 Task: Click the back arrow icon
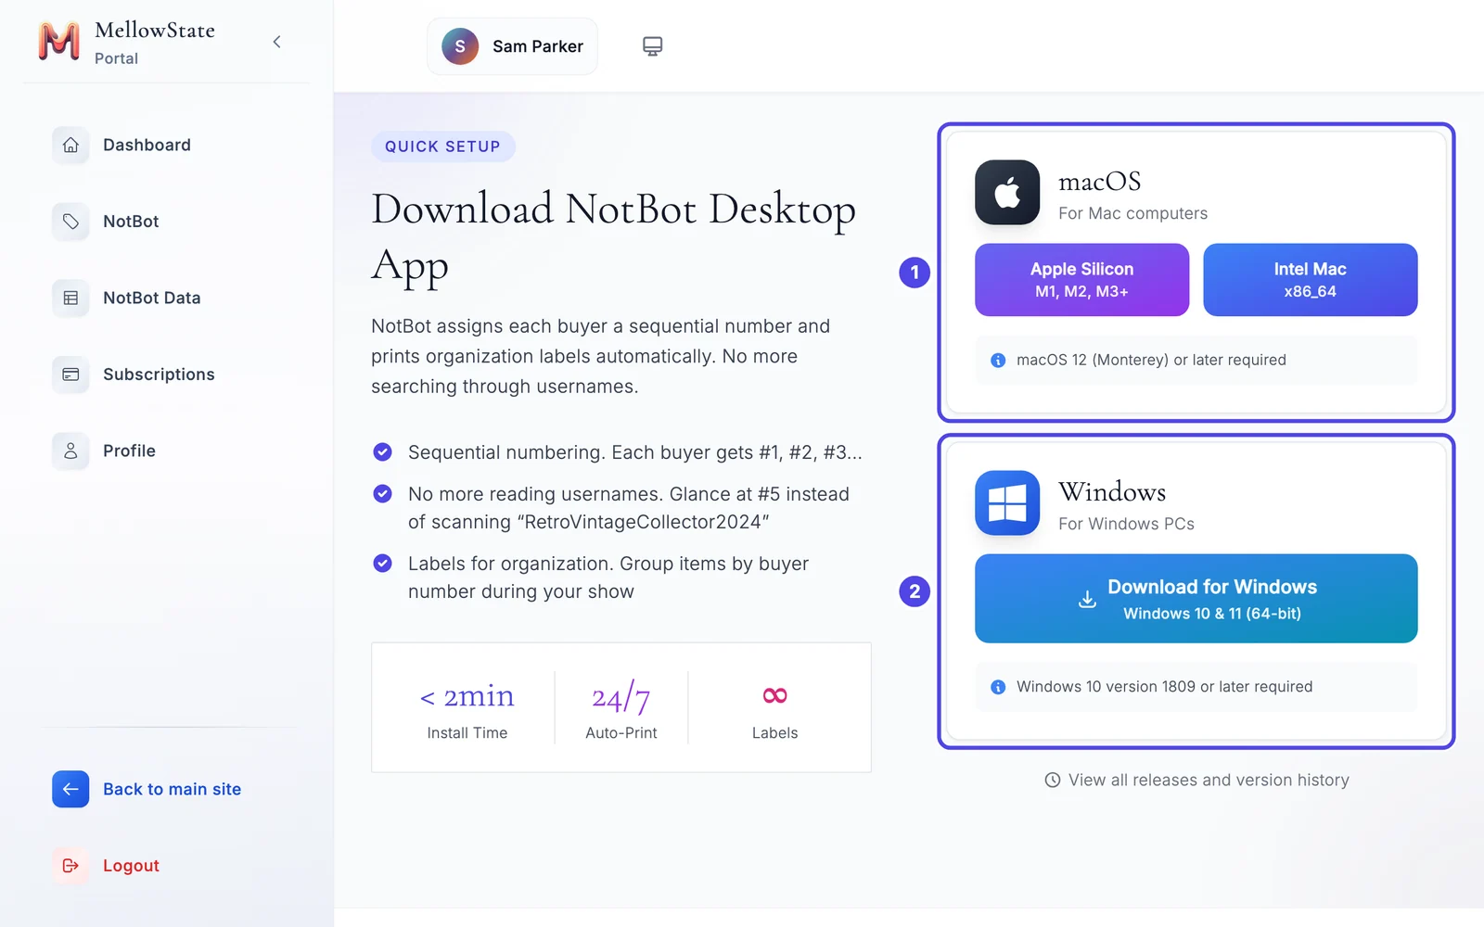(70, 790)
